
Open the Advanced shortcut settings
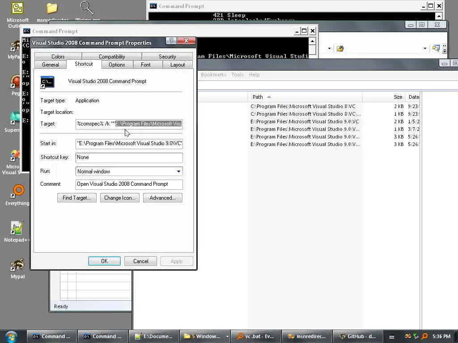tap(163, 198)
